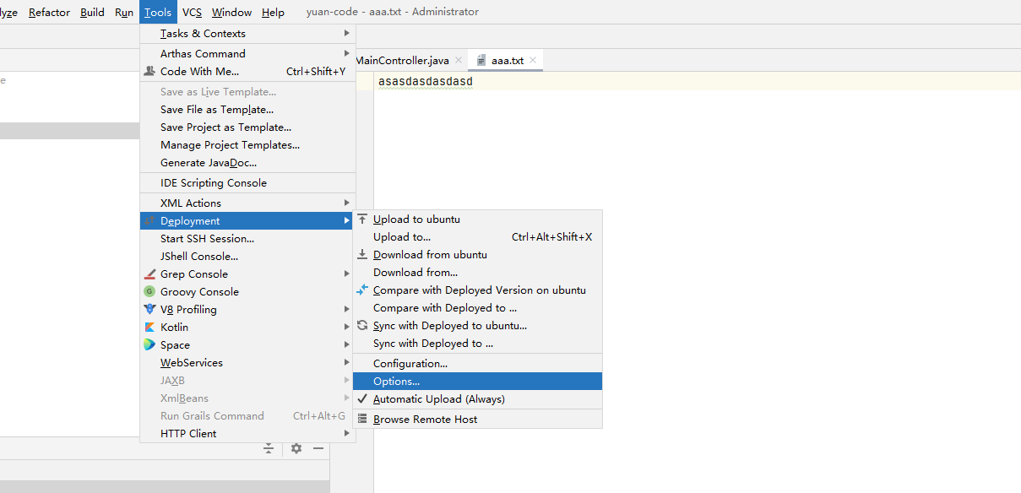
Task: Click the Groovy Console green icon
Action: [x=149, y=292]
